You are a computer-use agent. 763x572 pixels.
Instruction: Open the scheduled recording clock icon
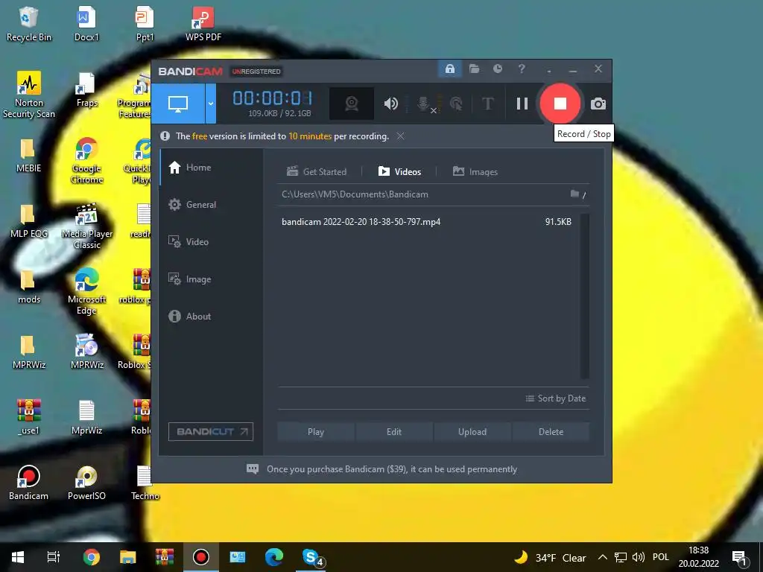(497, 69)
